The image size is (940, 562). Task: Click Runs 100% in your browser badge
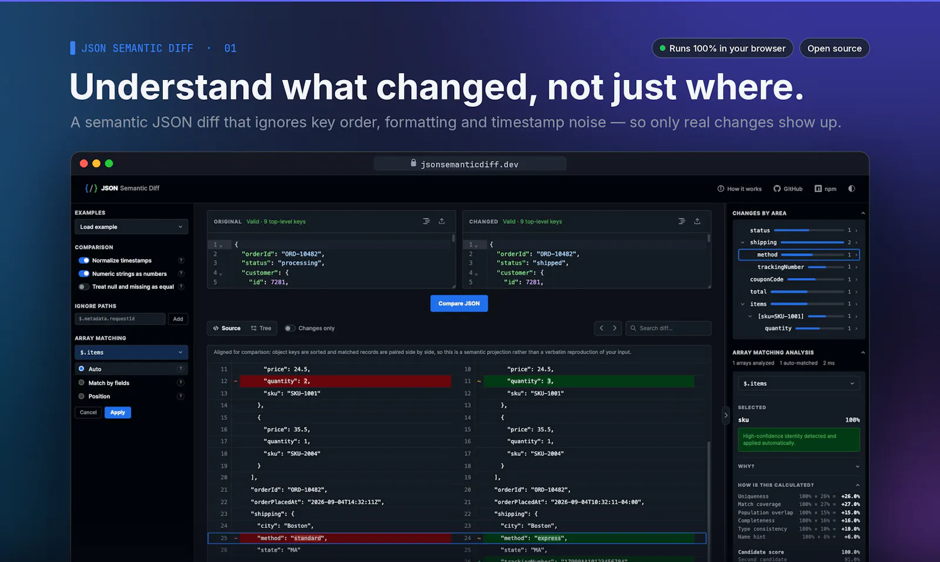tap(723, 48)
